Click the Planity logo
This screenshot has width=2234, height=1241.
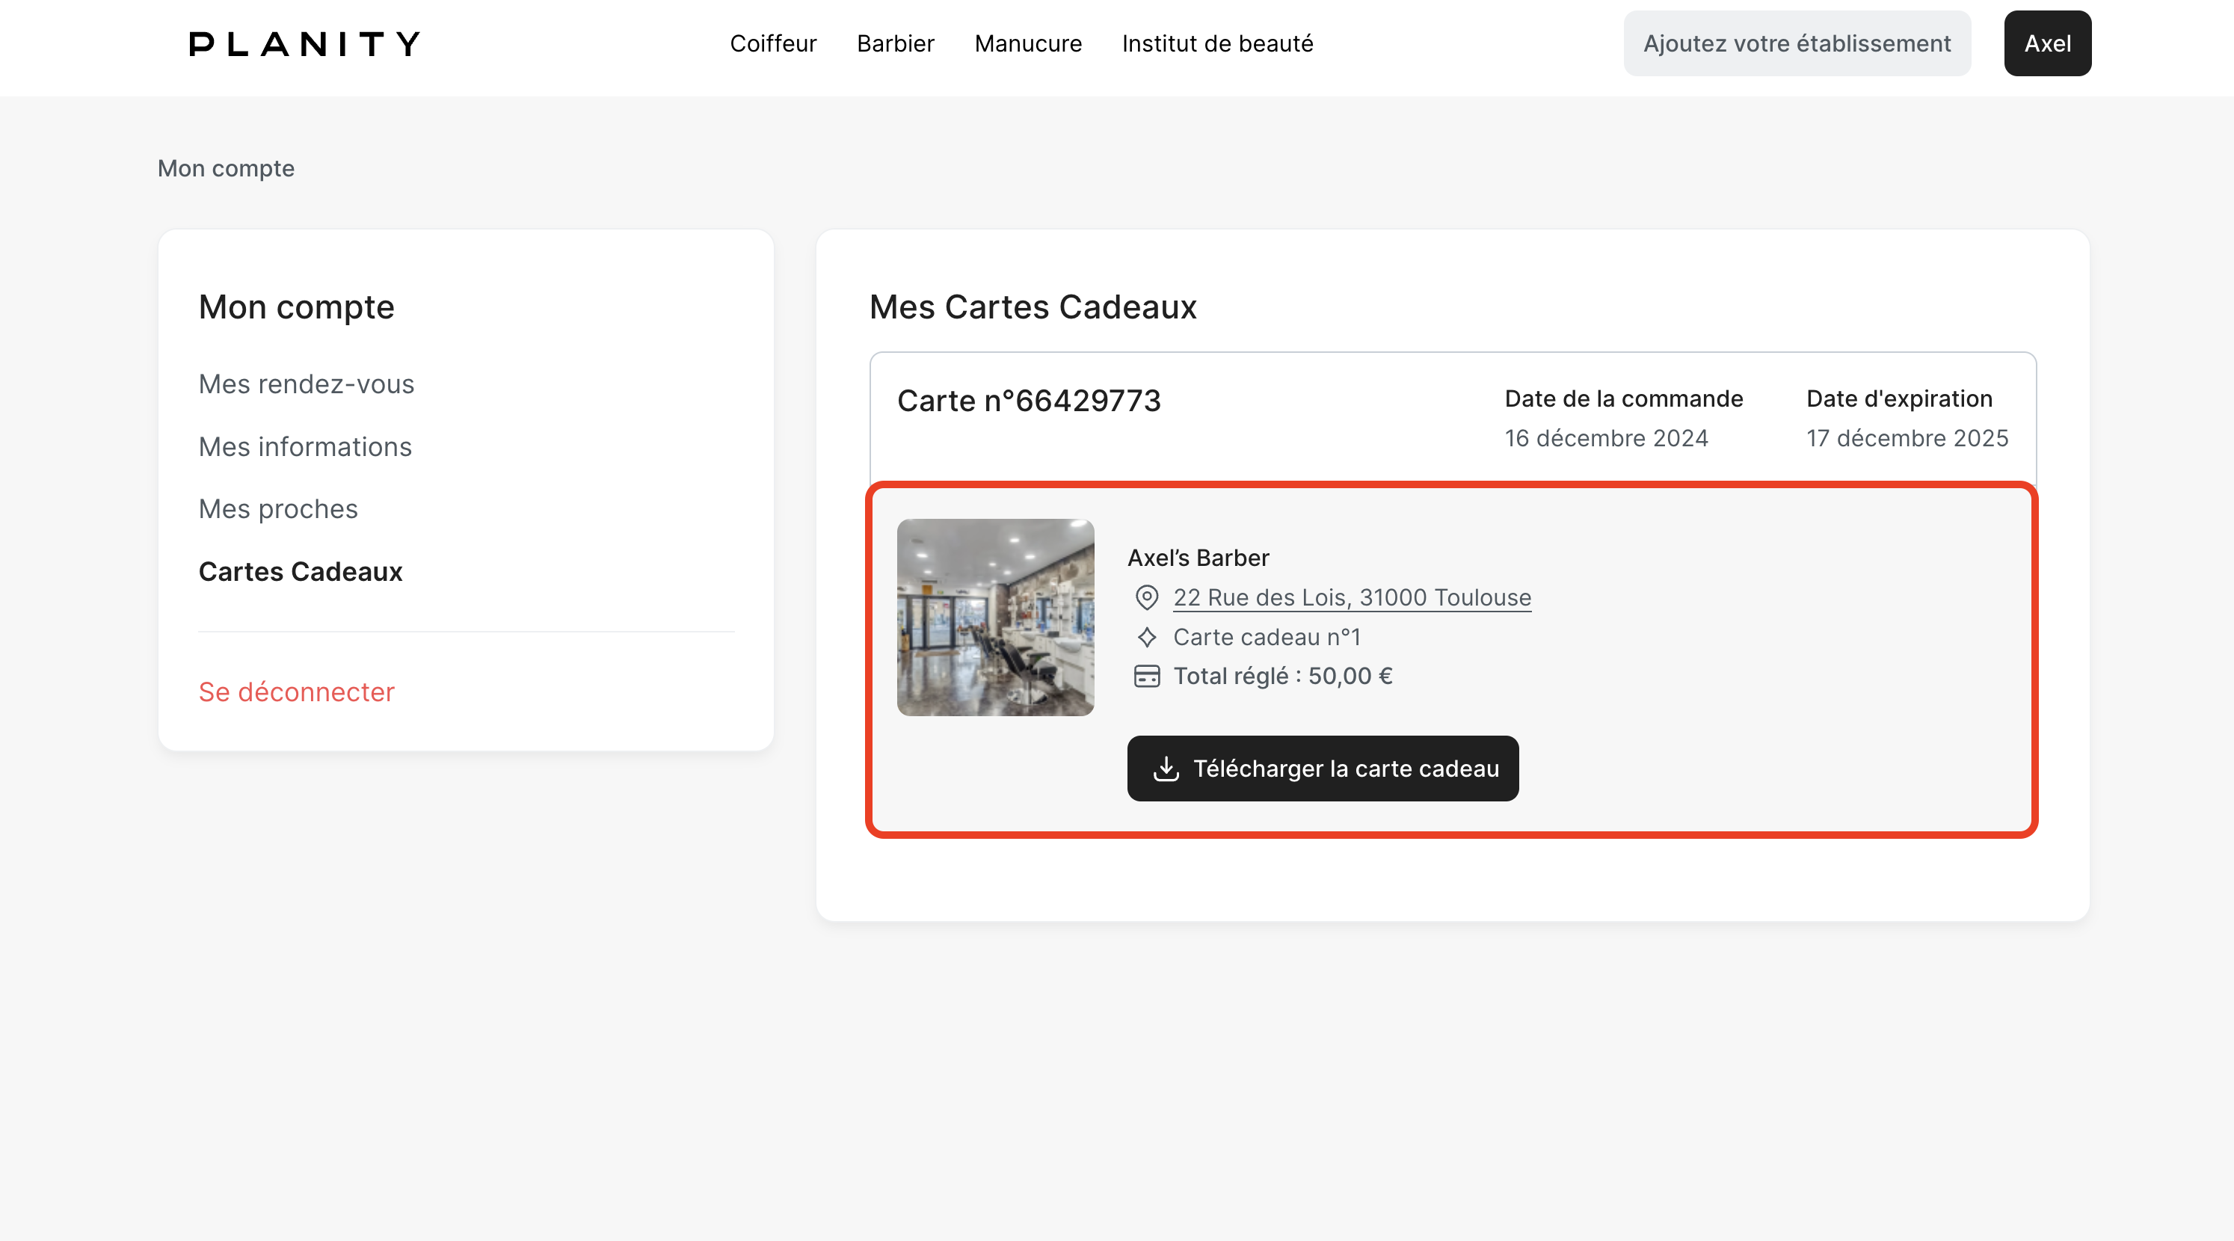coord(304,43)
